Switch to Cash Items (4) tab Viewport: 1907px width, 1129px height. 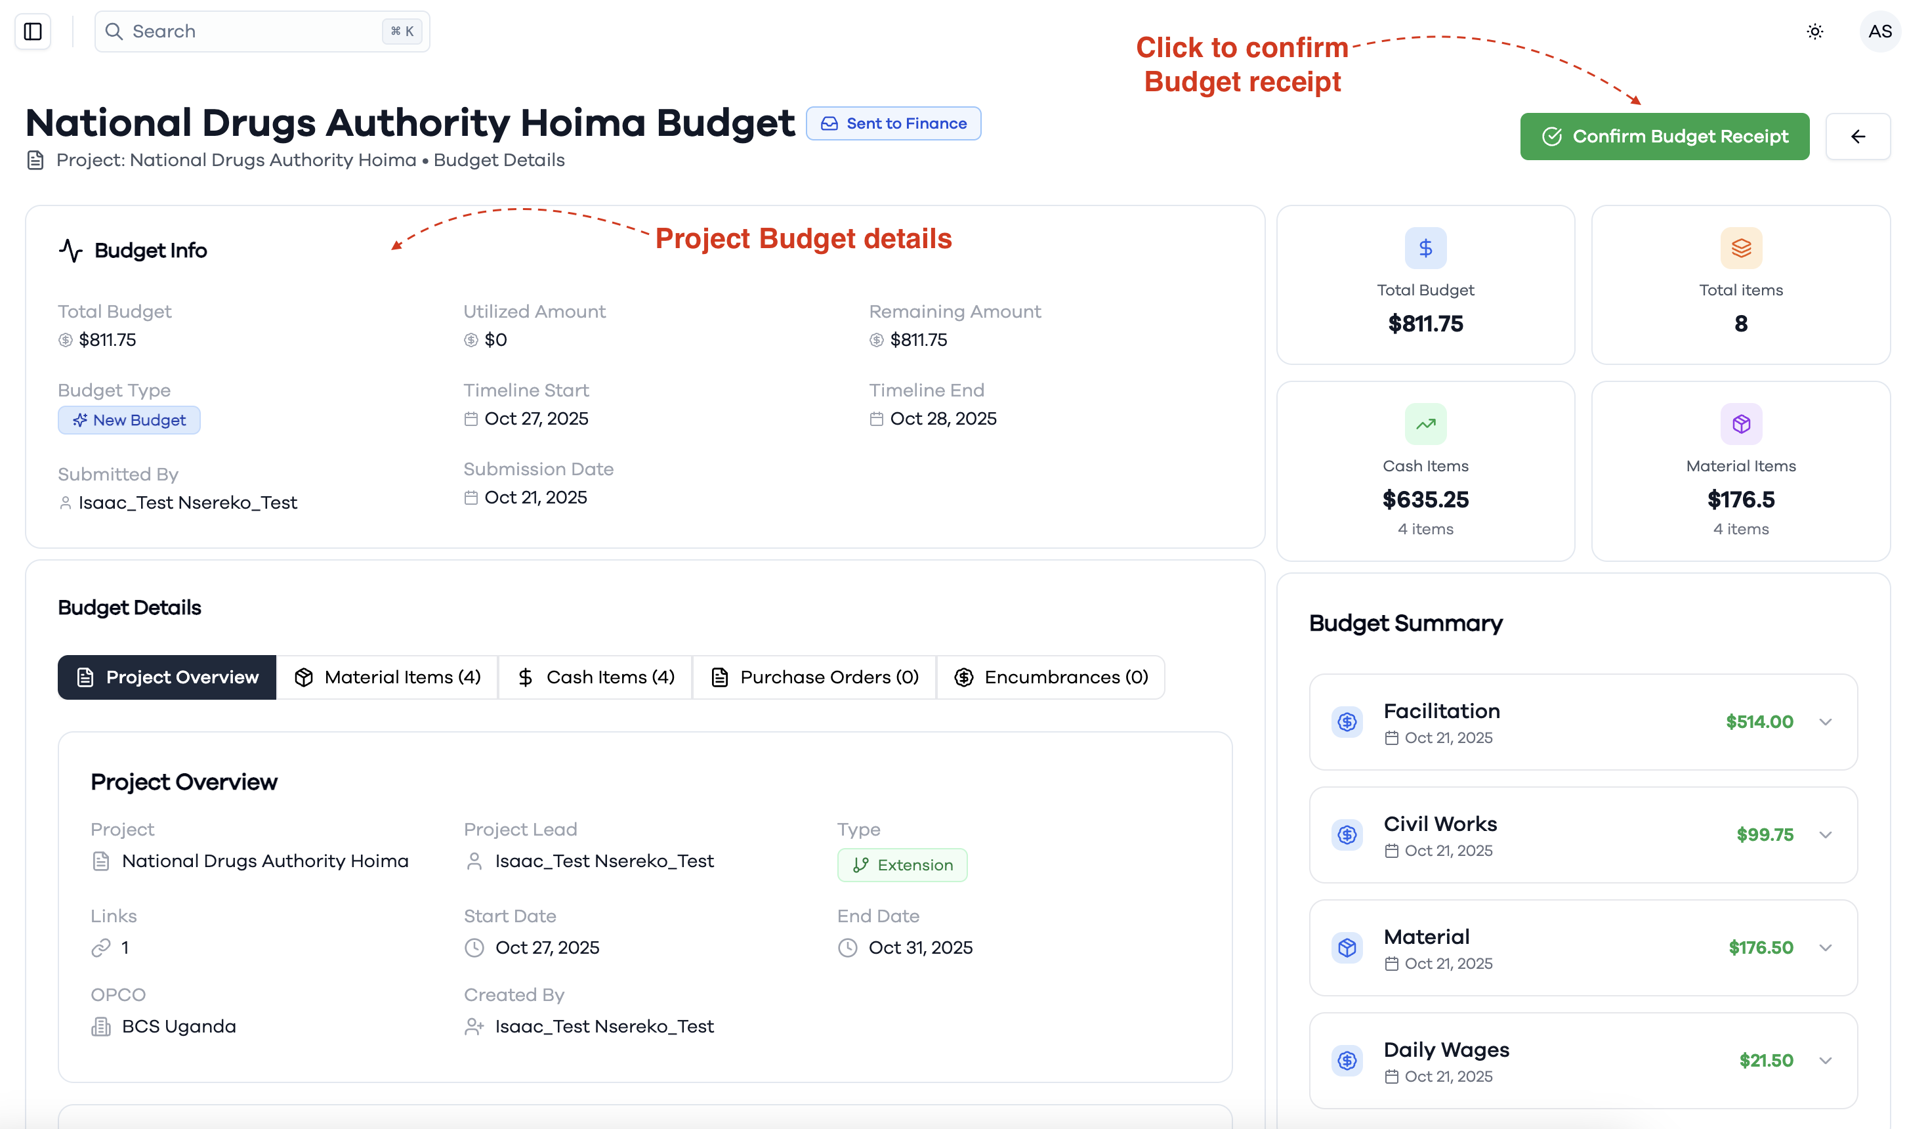pos(595,677)
